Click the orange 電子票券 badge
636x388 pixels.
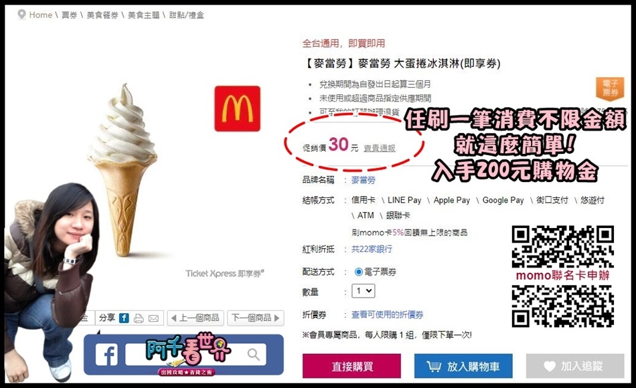[x=610, y=88]
